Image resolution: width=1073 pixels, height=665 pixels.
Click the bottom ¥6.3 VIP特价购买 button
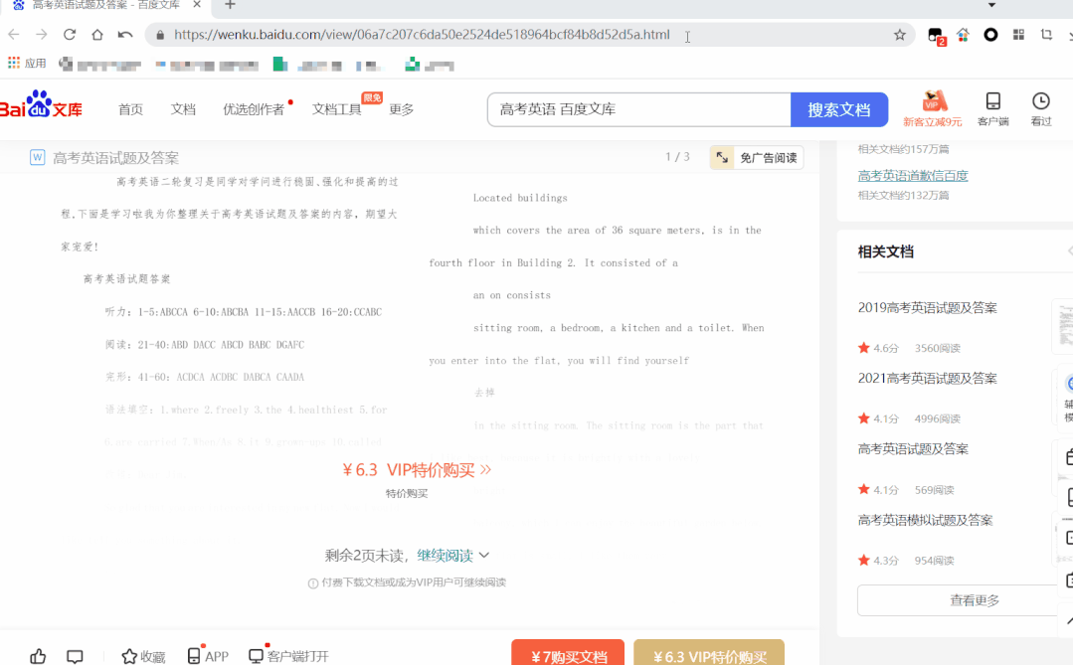709,653
